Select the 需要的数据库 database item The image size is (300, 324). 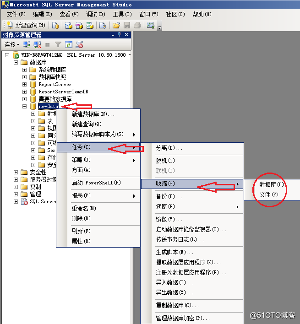click(55, 99)
